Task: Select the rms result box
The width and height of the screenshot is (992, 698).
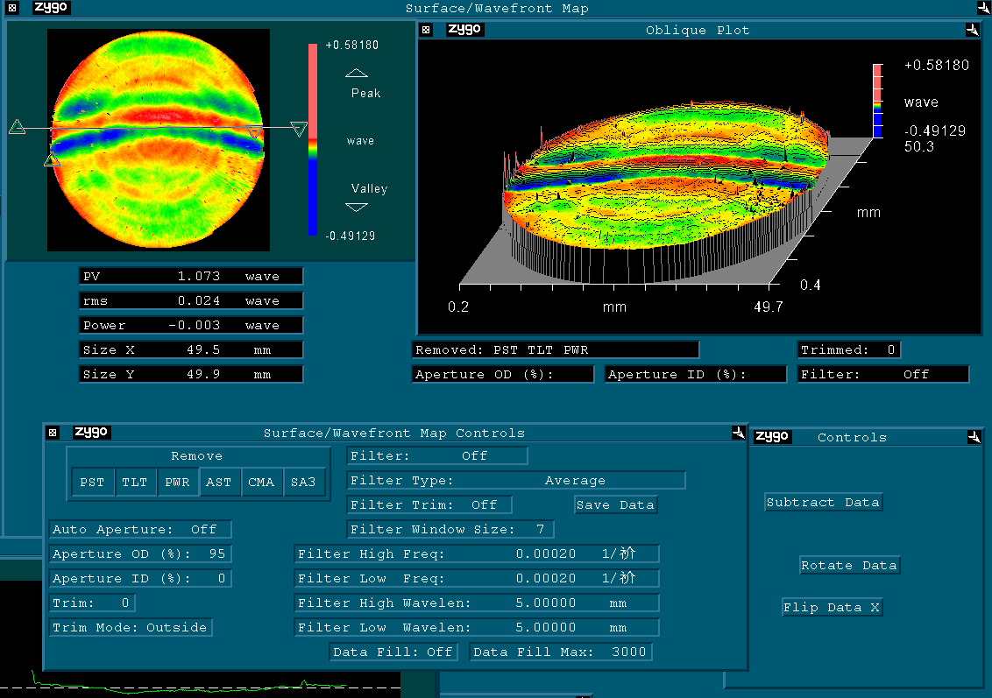Action: pos(190,301)
